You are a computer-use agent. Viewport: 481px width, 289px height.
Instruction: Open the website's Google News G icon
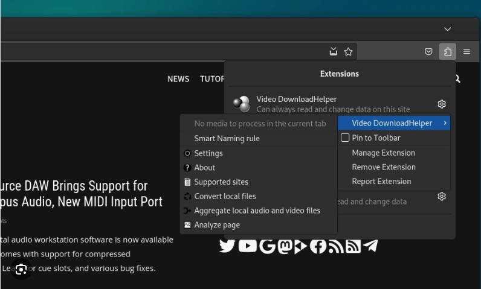267,246
